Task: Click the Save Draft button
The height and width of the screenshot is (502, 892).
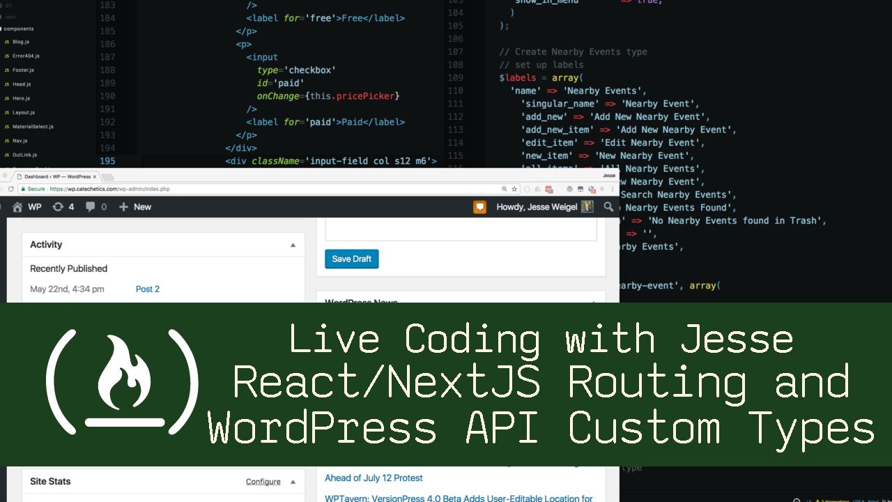Action: (x=351, y=259)
